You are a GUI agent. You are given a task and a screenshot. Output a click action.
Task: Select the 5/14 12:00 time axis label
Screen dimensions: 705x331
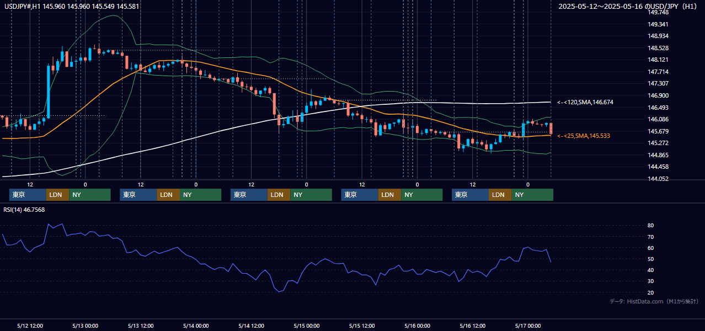click(252, 325)
